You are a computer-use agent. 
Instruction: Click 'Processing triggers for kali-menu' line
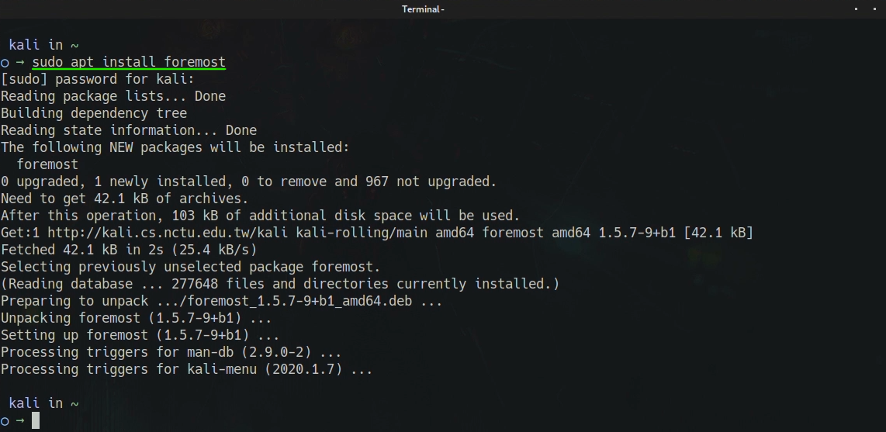(x=186, y=369)
